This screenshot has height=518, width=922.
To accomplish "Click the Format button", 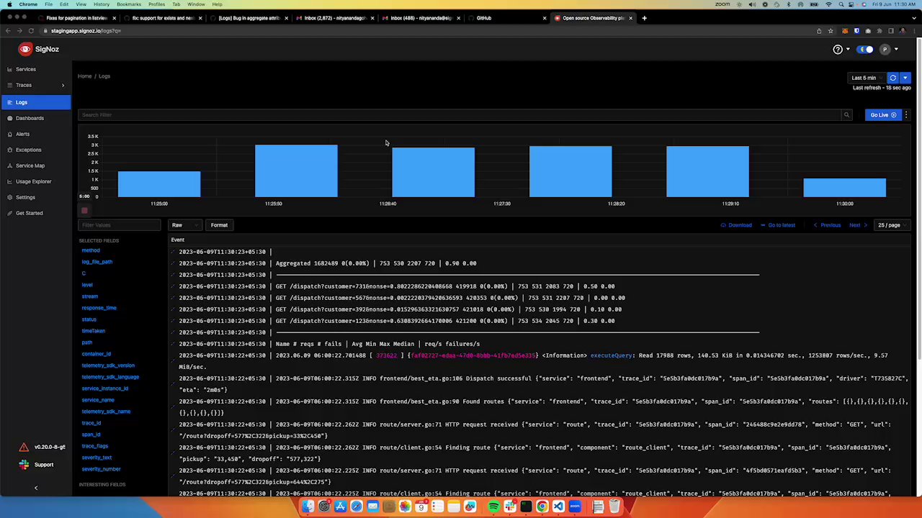I will (219, 225).
